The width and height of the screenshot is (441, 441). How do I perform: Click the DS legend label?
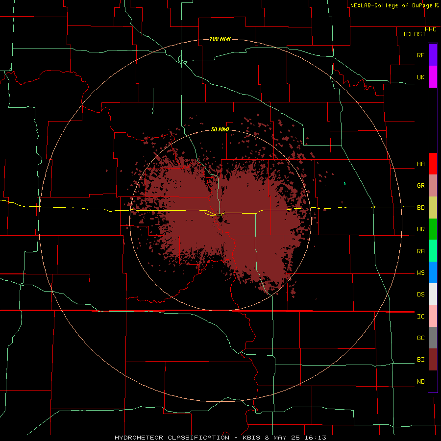pyautogui.click(x=420, y=294)
